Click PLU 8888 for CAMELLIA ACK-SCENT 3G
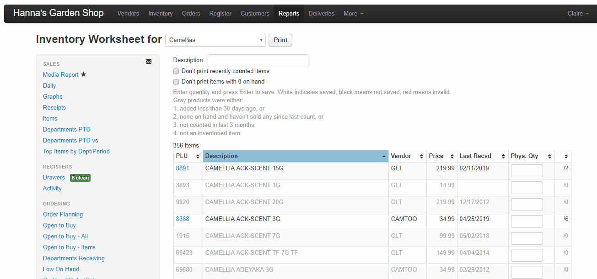This screenshot has height=279, width=597. [x=182, y=219]
